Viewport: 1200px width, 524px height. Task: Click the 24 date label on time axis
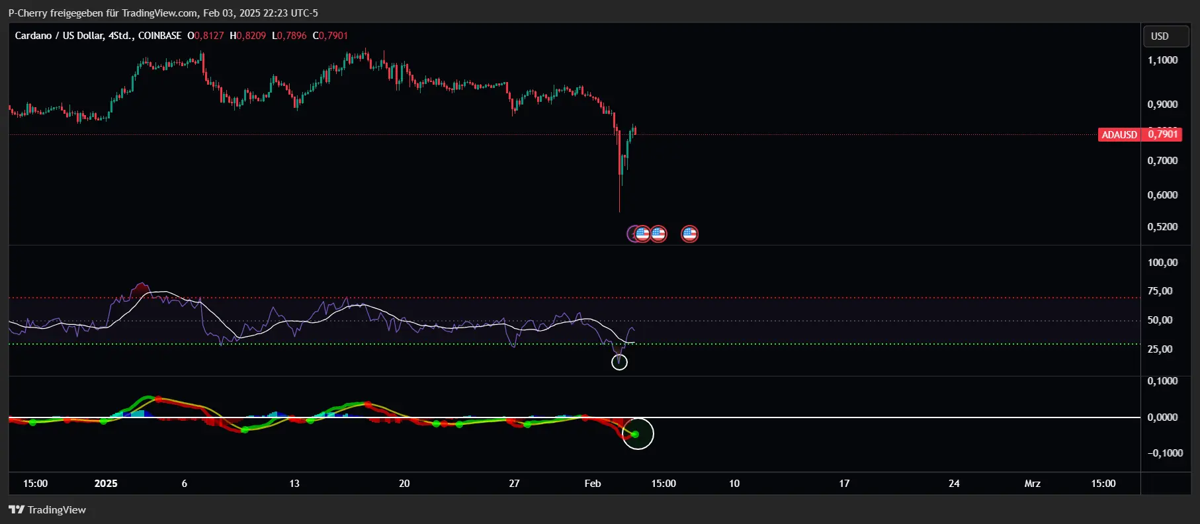[954, 484]
